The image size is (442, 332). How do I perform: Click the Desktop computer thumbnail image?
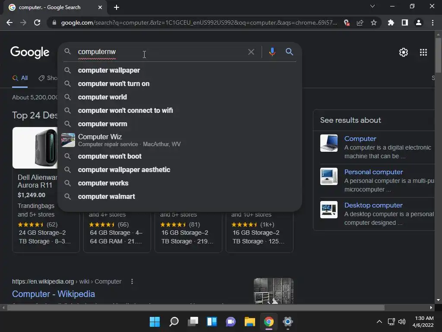coord(328,210)
